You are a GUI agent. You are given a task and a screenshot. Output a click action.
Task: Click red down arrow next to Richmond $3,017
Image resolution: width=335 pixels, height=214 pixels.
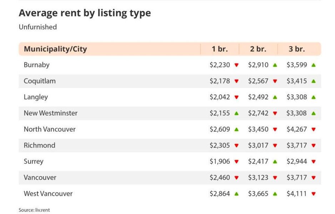pos(275,146)
